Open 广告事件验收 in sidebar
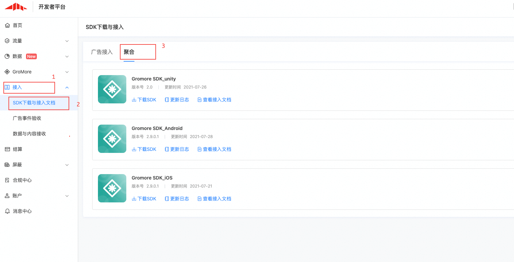Image resolution: width=514 pixels, height=262 pixels. [x=27, y=118]
